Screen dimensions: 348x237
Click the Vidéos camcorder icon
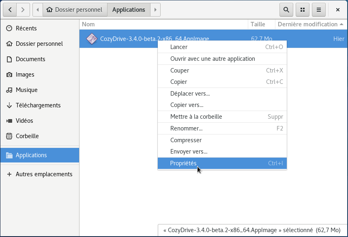9,121
